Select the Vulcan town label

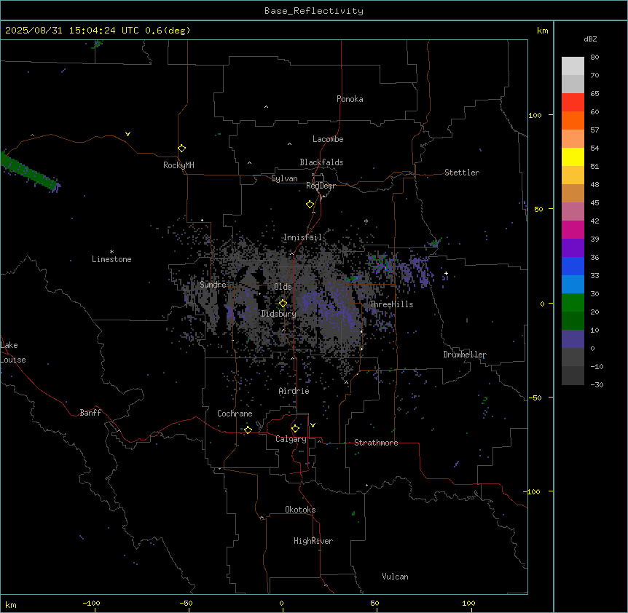click(x=396, y=577)
